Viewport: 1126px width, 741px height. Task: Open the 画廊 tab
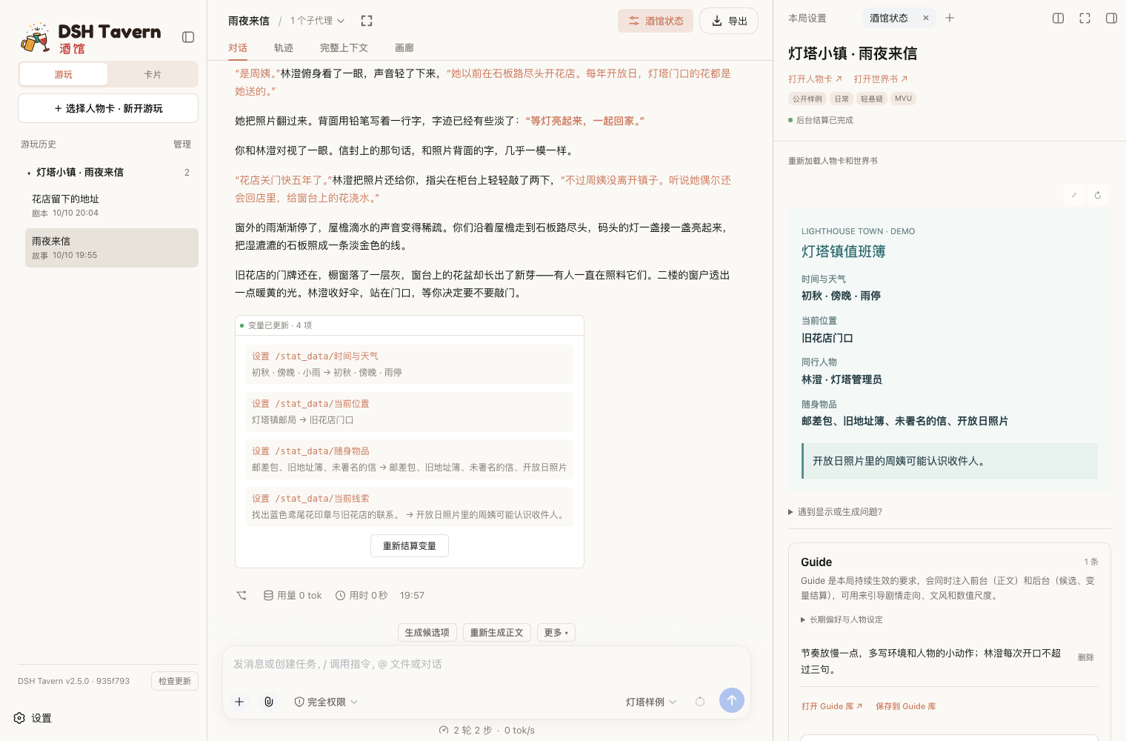(404, 48)
